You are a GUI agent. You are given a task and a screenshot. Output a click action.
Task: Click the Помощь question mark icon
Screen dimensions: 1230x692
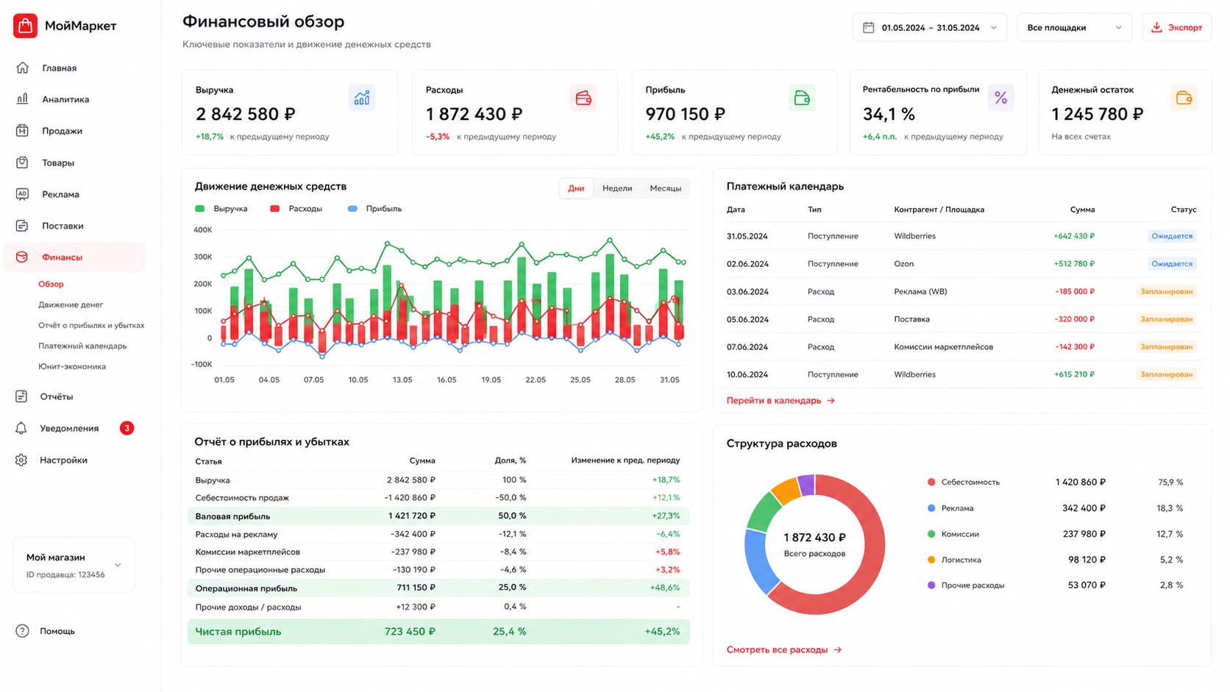[22, 631]
